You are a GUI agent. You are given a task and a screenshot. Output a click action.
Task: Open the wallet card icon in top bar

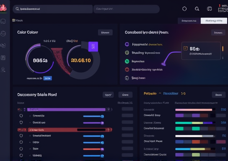pos(210,9)
